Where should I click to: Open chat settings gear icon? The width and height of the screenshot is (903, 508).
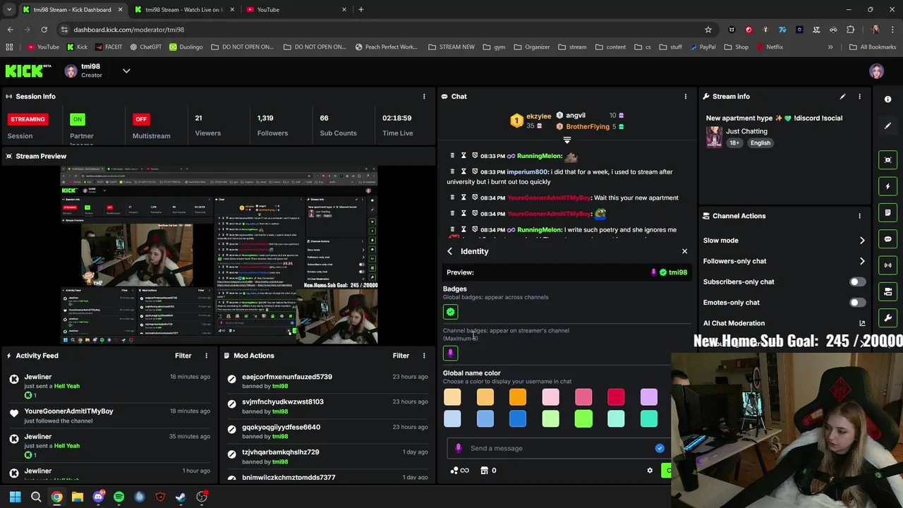pyautogui.click(x=650, y=471)
